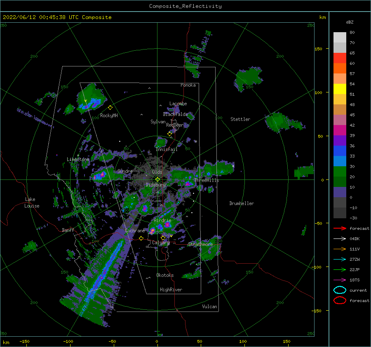The image size is (371, 347).
Task: Click the Lake Louise label
Action: coord(32,203)
